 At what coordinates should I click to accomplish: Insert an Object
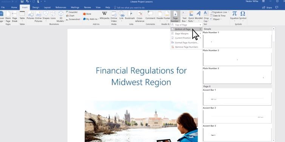pyautogui.click(x=216, y=19)
